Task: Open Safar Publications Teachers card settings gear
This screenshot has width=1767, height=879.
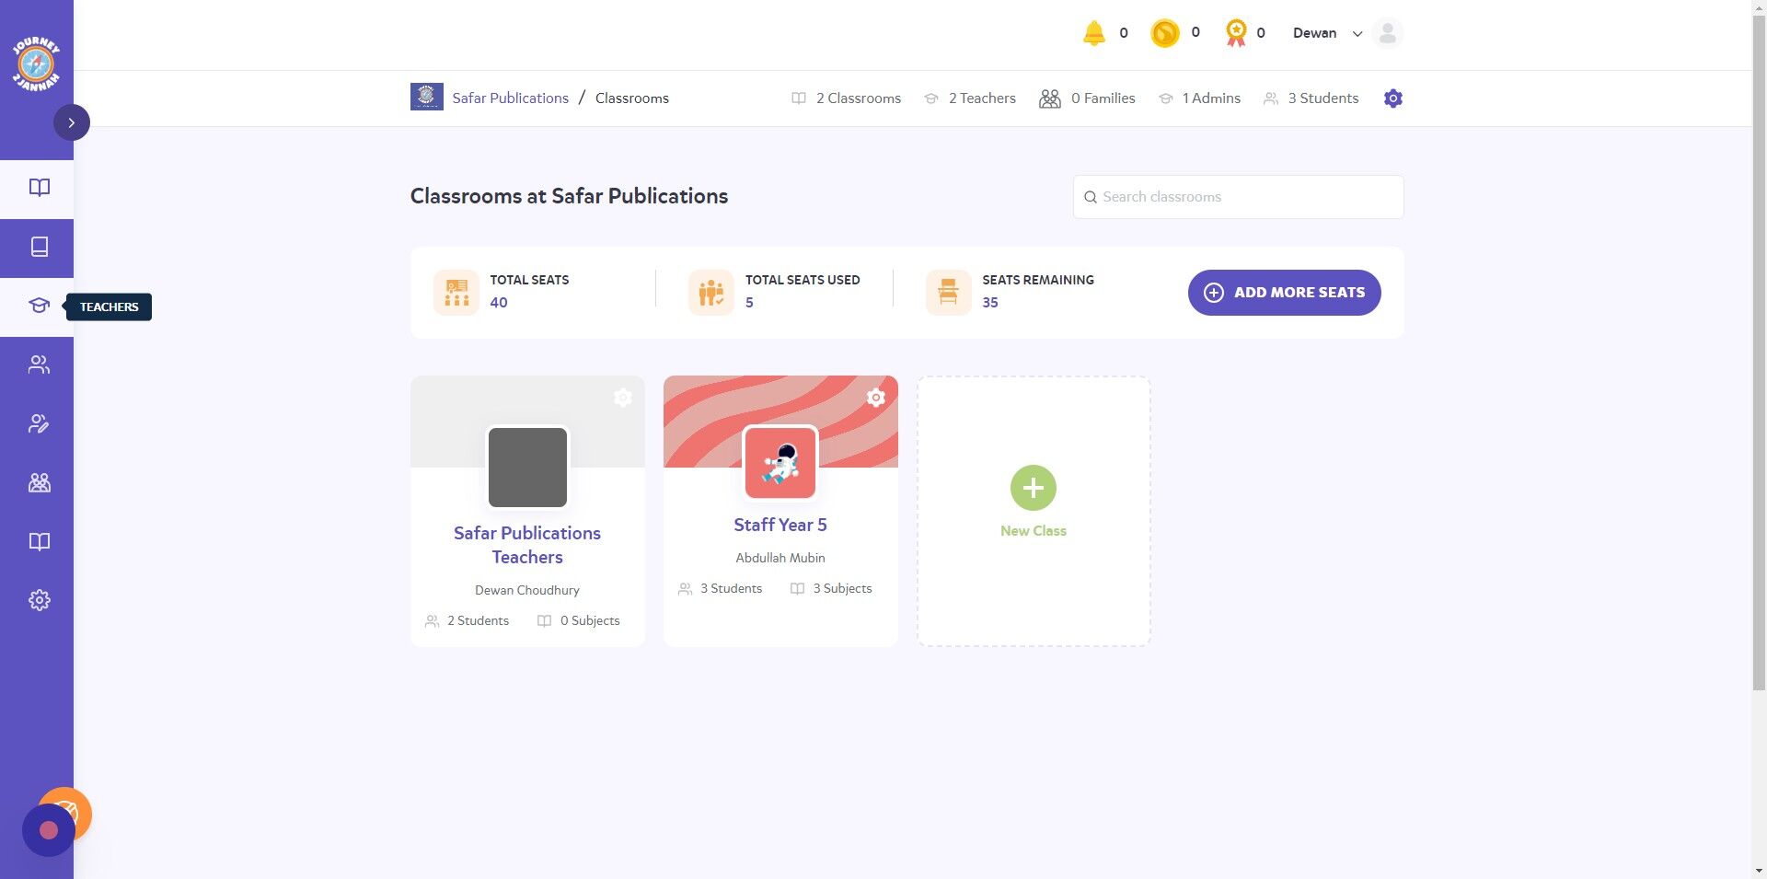Action: (623, 397)
